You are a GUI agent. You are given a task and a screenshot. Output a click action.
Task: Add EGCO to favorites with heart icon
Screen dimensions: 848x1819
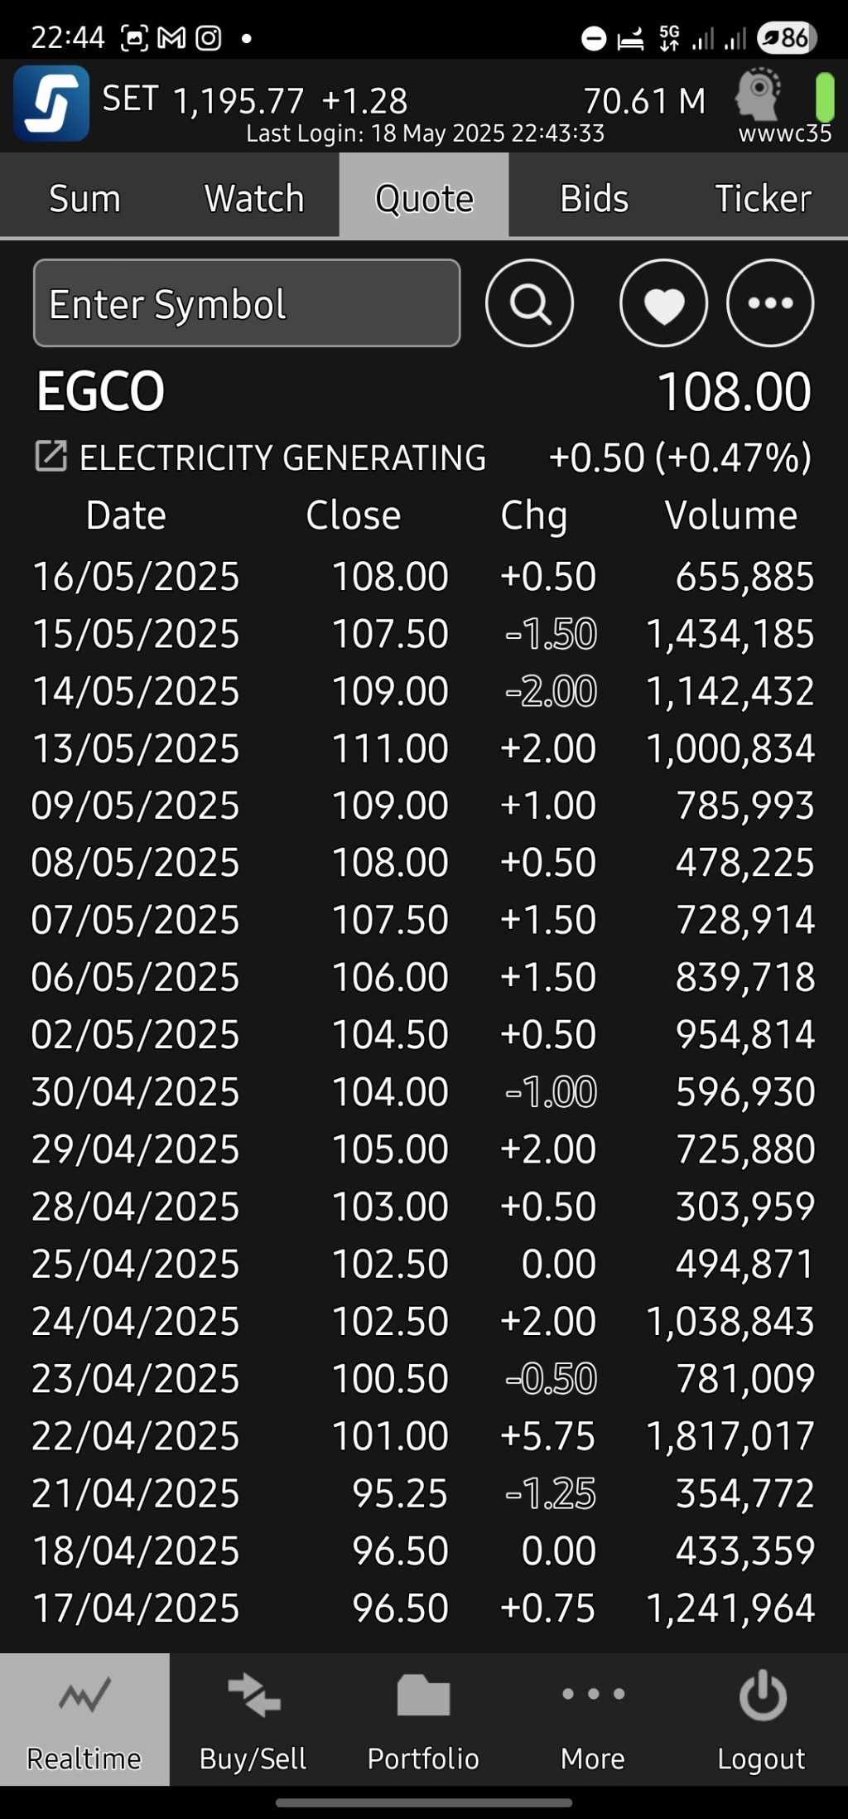[663, 303]
